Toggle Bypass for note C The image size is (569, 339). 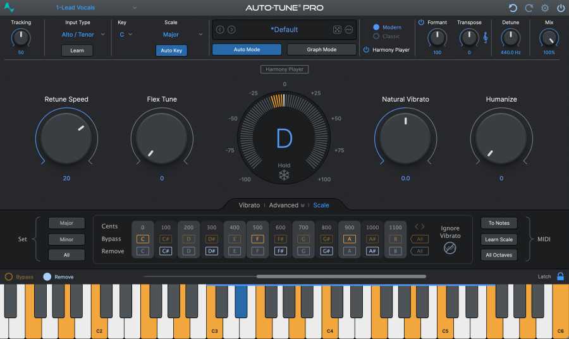tap(143, 239)
